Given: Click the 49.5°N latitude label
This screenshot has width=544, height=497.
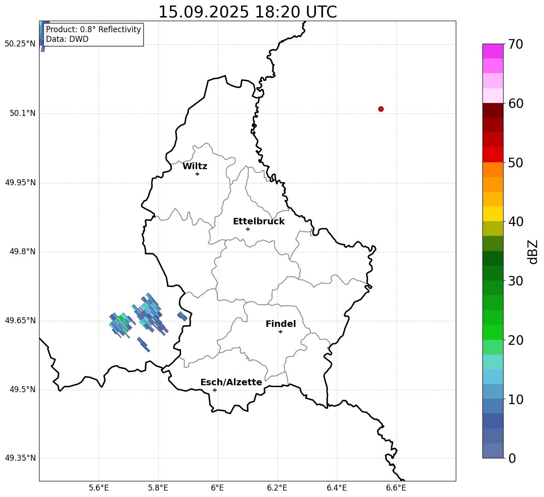Looking at the screenshot, I should click(x=23, y=389).
